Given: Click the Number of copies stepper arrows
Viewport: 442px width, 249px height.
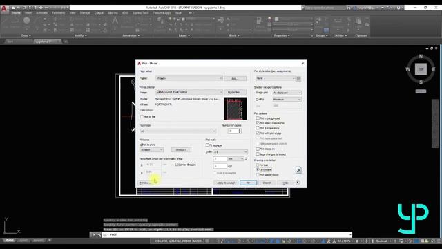Looking at the screenshot, I should [x=240, y=131].
